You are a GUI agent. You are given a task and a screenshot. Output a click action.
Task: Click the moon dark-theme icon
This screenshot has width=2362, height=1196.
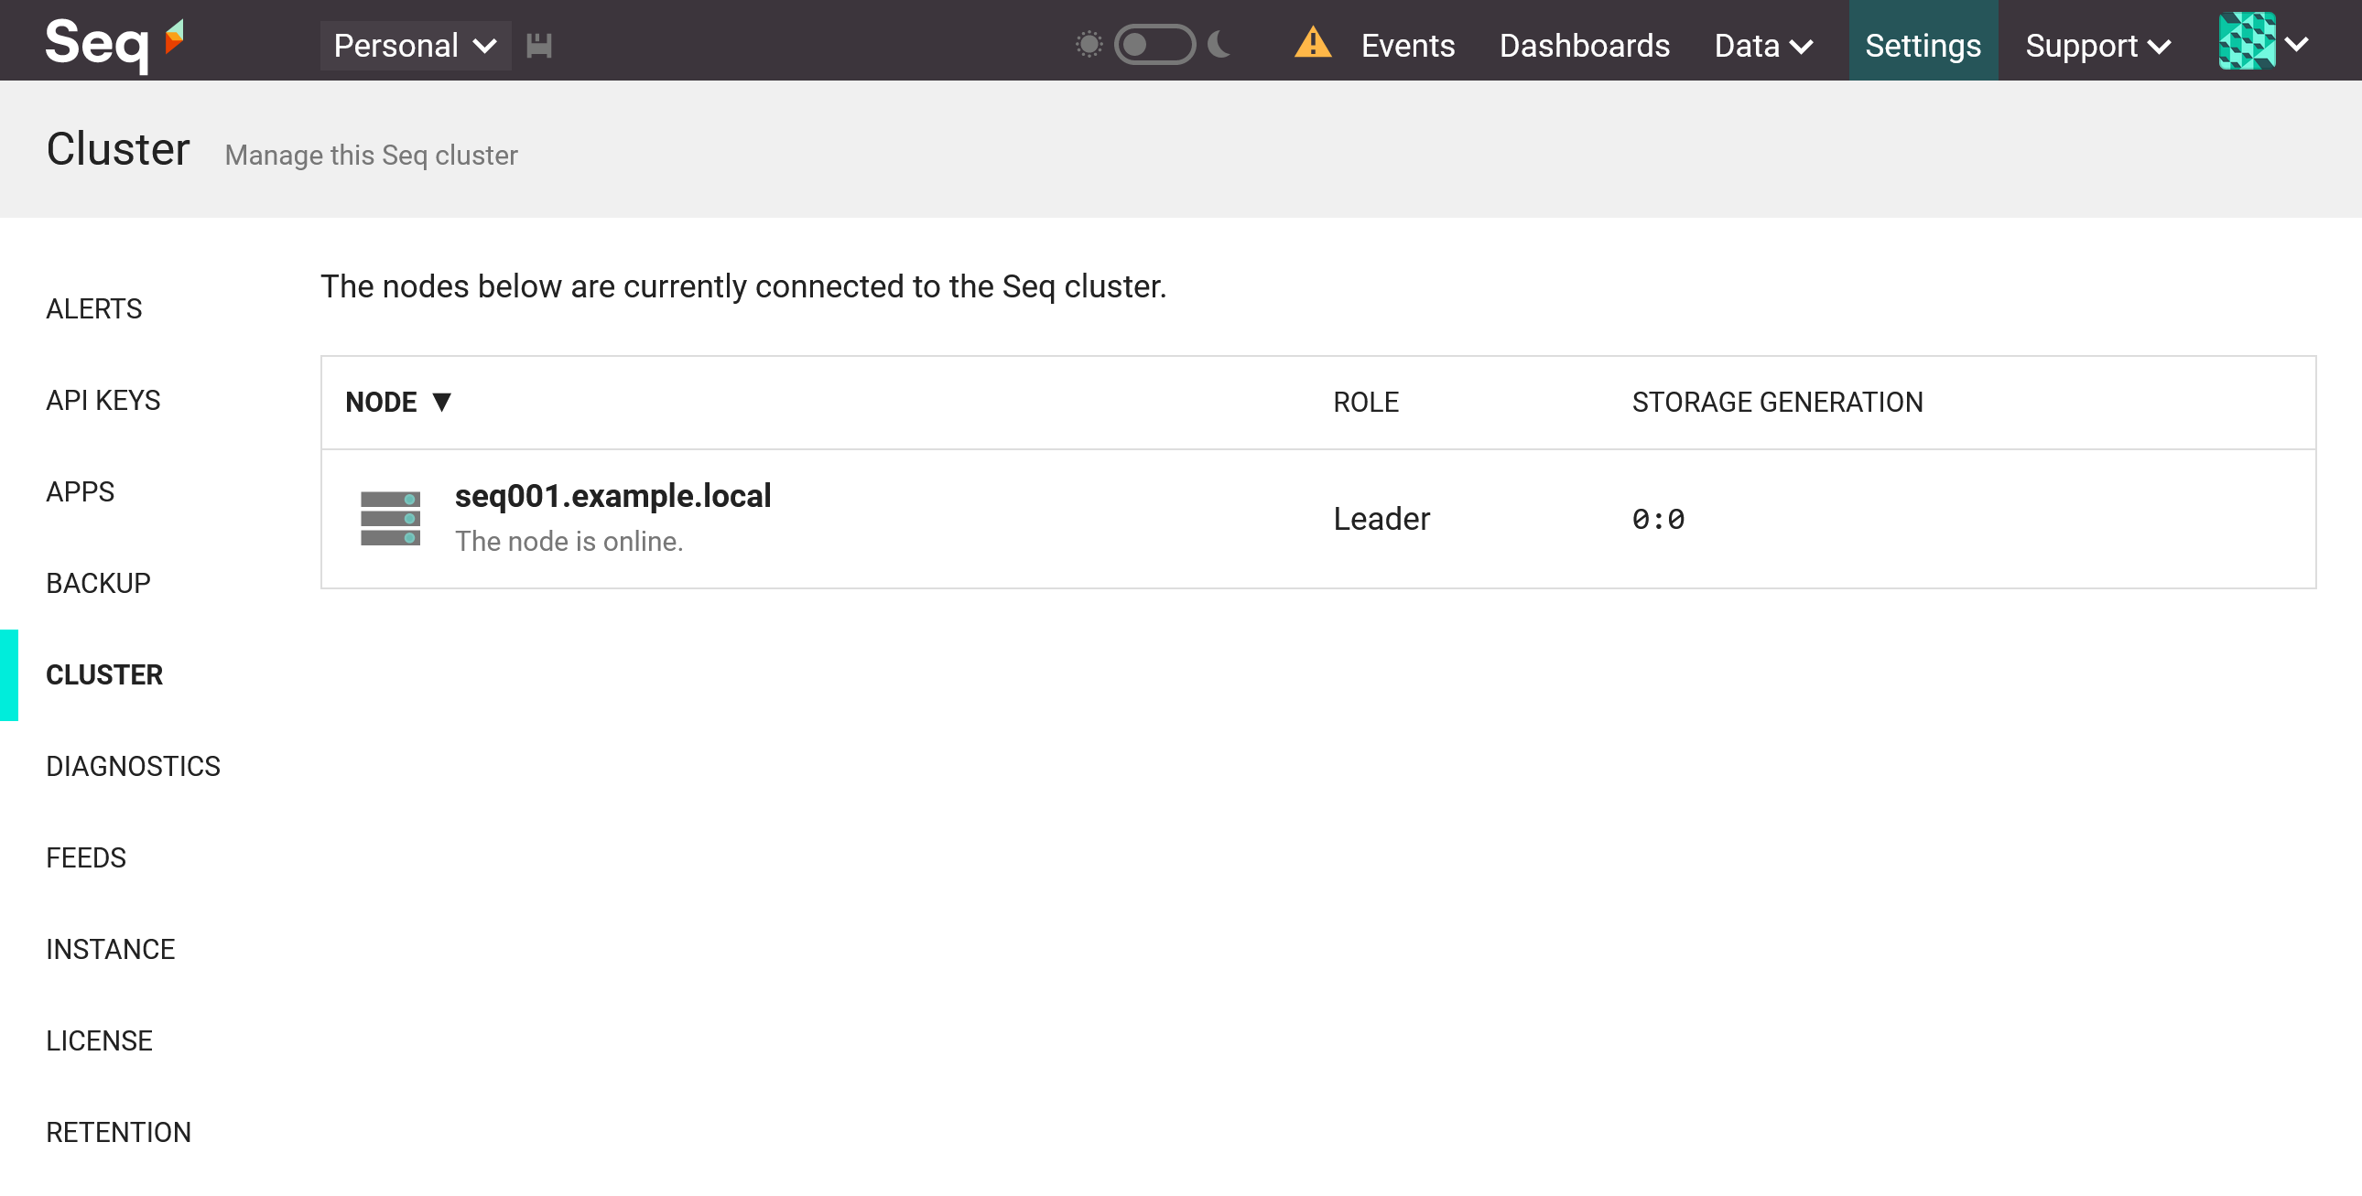pyautogui.click(x=1219, y=44)
